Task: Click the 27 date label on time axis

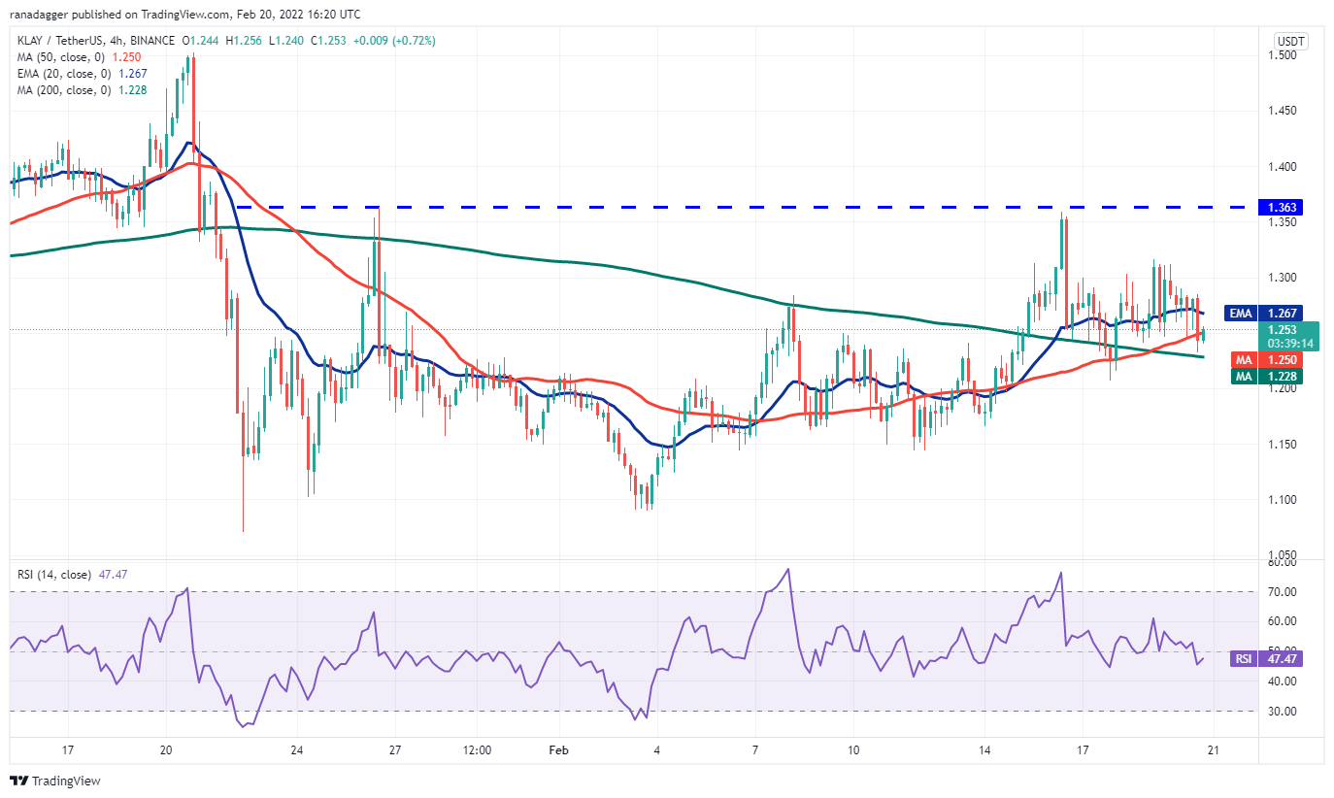Action: tap(395, 750)
